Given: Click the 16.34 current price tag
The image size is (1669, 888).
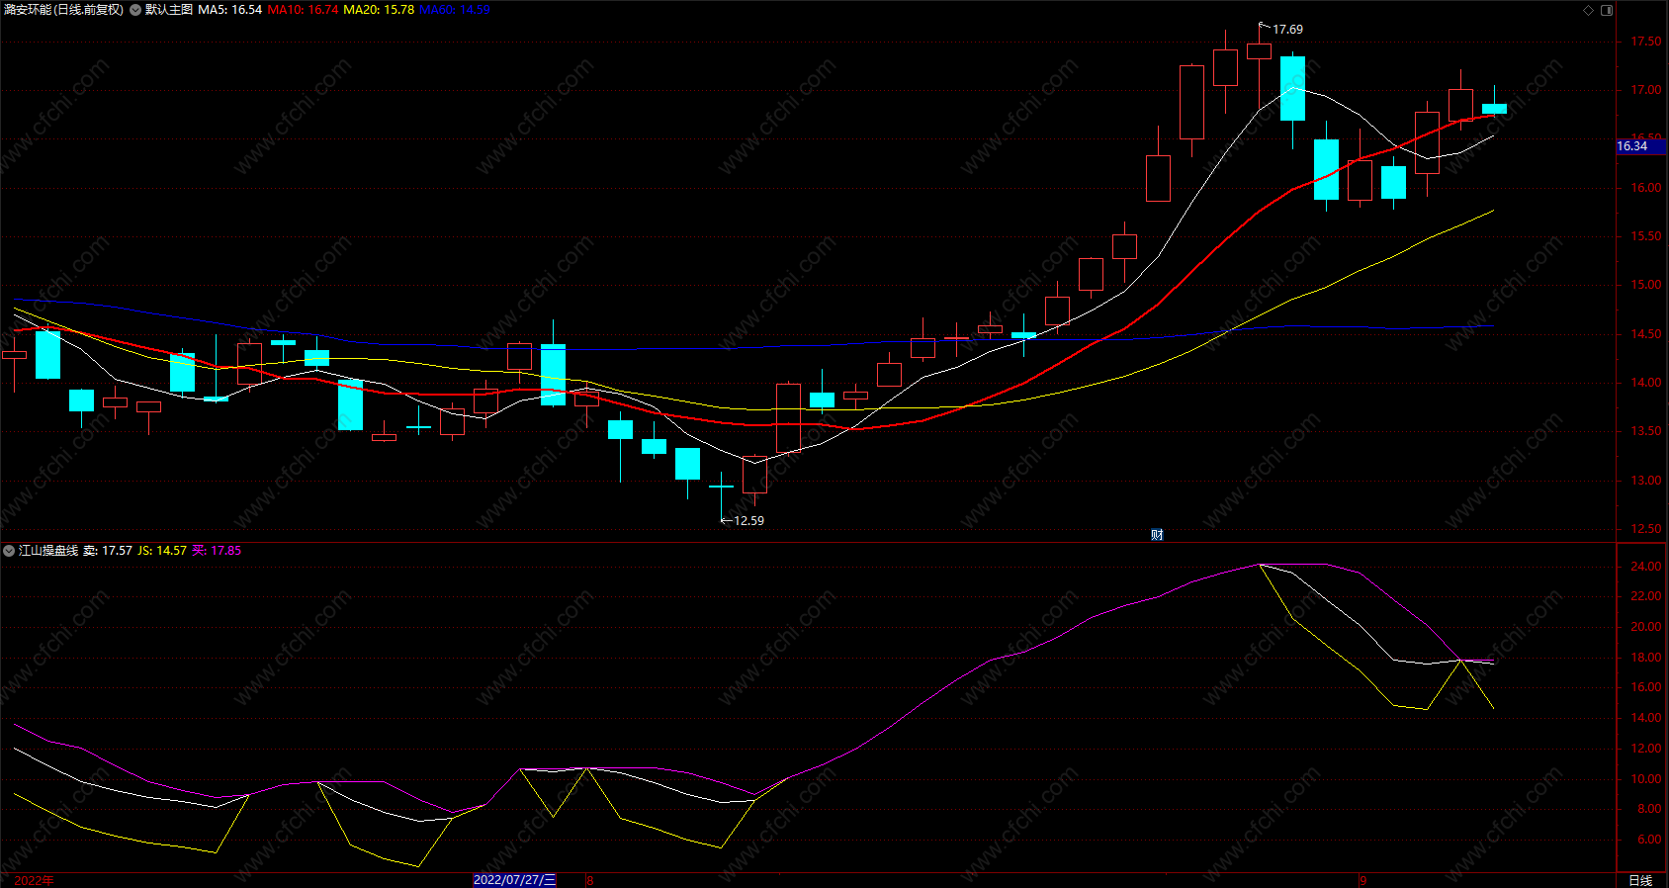Looking at the screenshot, I should tap(1632, 146).
